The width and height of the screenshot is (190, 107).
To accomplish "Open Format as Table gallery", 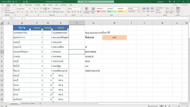I will coord(93,10).
